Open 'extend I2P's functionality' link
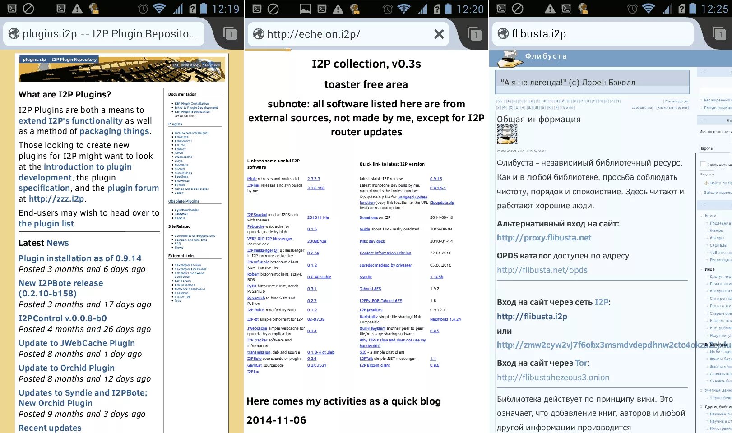This screenshot has height=433, width=732. (70, 121)
